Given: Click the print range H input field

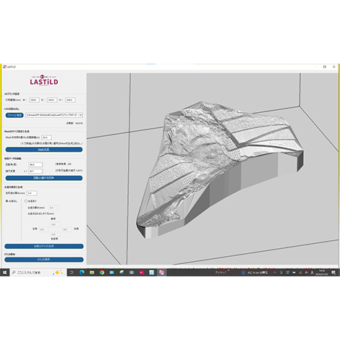Looking at the screenshot, I should coord(70,100).
